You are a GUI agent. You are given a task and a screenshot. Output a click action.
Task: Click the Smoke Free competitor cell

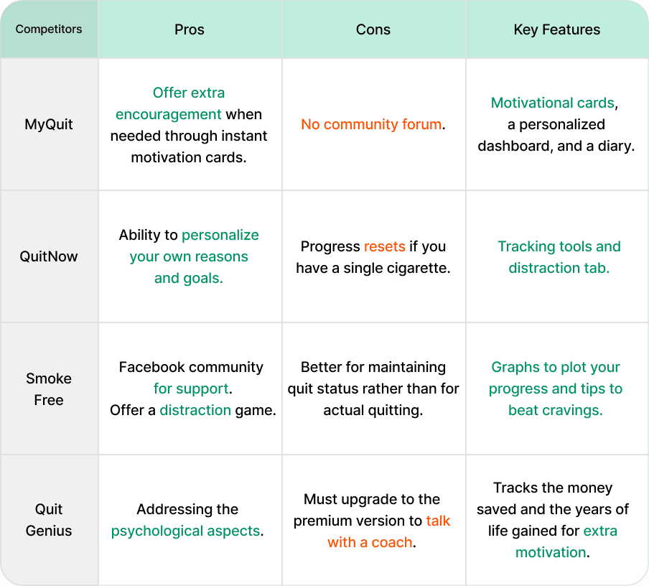click(x=49, y=389)
